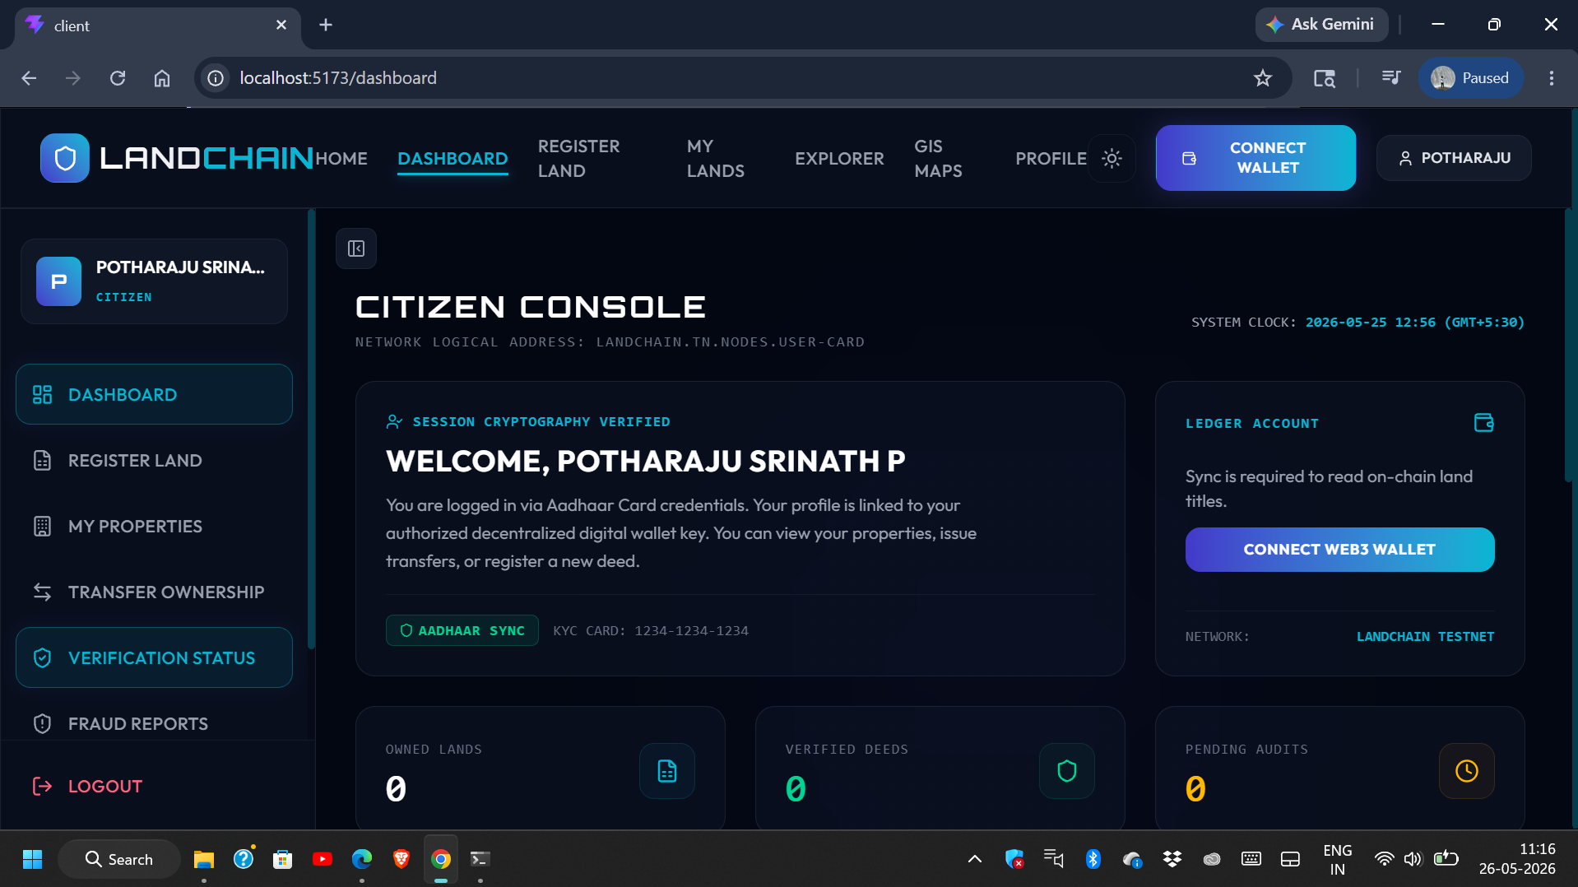Open the EXPLORER nav item
Viewport: 1578px width, 887px height.
click(839, 159)
